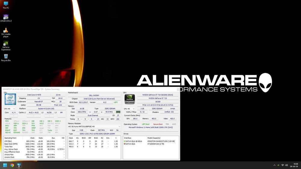Click the UEFI Boot status label
Screen dimensions: 301x169
(x=146, y=124)
